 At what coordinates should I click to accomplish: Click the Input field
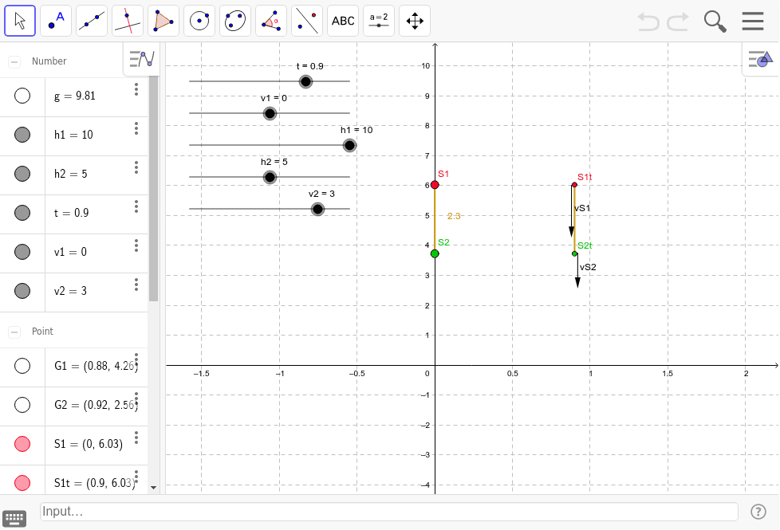[389, 512]
